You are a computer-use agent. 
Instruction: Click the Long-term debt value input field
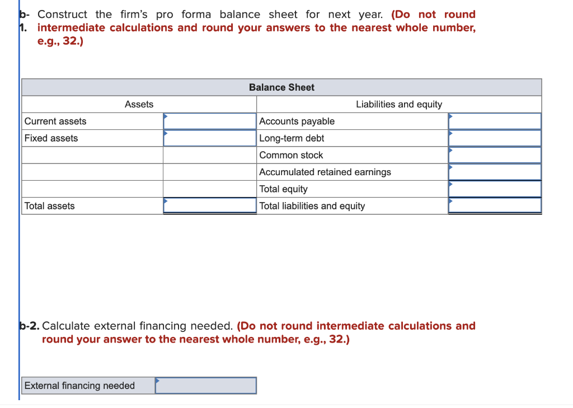pyautogui.click(x=495, y=138)
